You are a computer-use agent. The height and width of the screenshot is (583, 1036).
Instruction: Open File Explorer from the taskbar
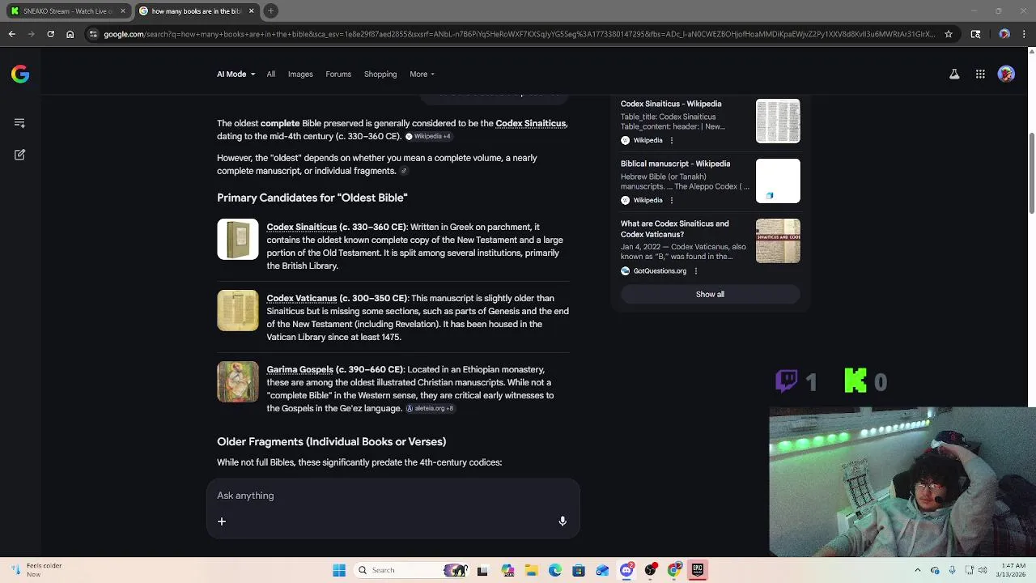pyautogui.click(x=531, y=570)
